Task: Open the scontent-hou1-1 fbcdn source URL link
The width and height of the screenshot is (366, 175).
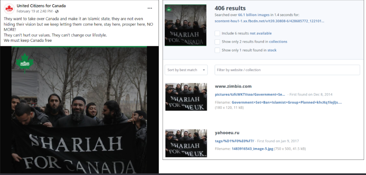Action: coord(269,21)
